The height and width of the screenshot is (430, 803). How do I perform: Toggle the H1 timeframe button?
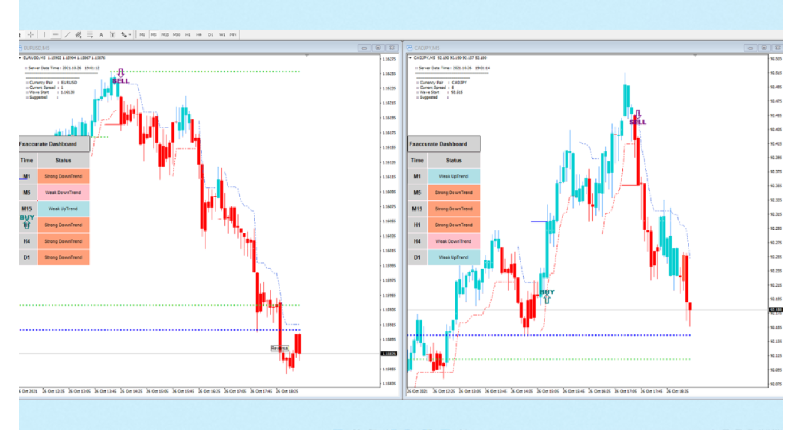(188, 34)
